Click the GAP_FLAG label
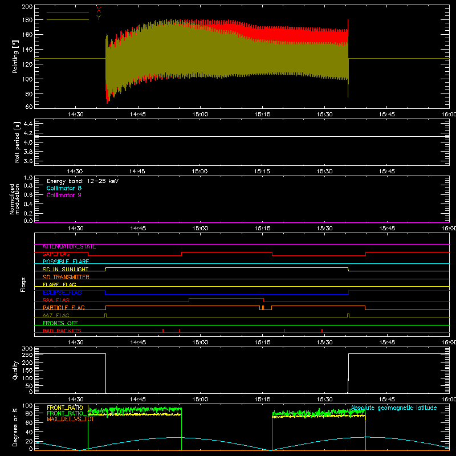Image resolution: width=456 pixels, height=456 pixels. tap(56, 254)
